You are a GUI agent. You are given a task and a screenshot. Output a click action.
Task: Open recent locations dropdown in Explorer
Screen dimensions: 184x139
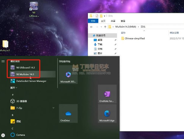pyautogui.click(x=101, y=27)
